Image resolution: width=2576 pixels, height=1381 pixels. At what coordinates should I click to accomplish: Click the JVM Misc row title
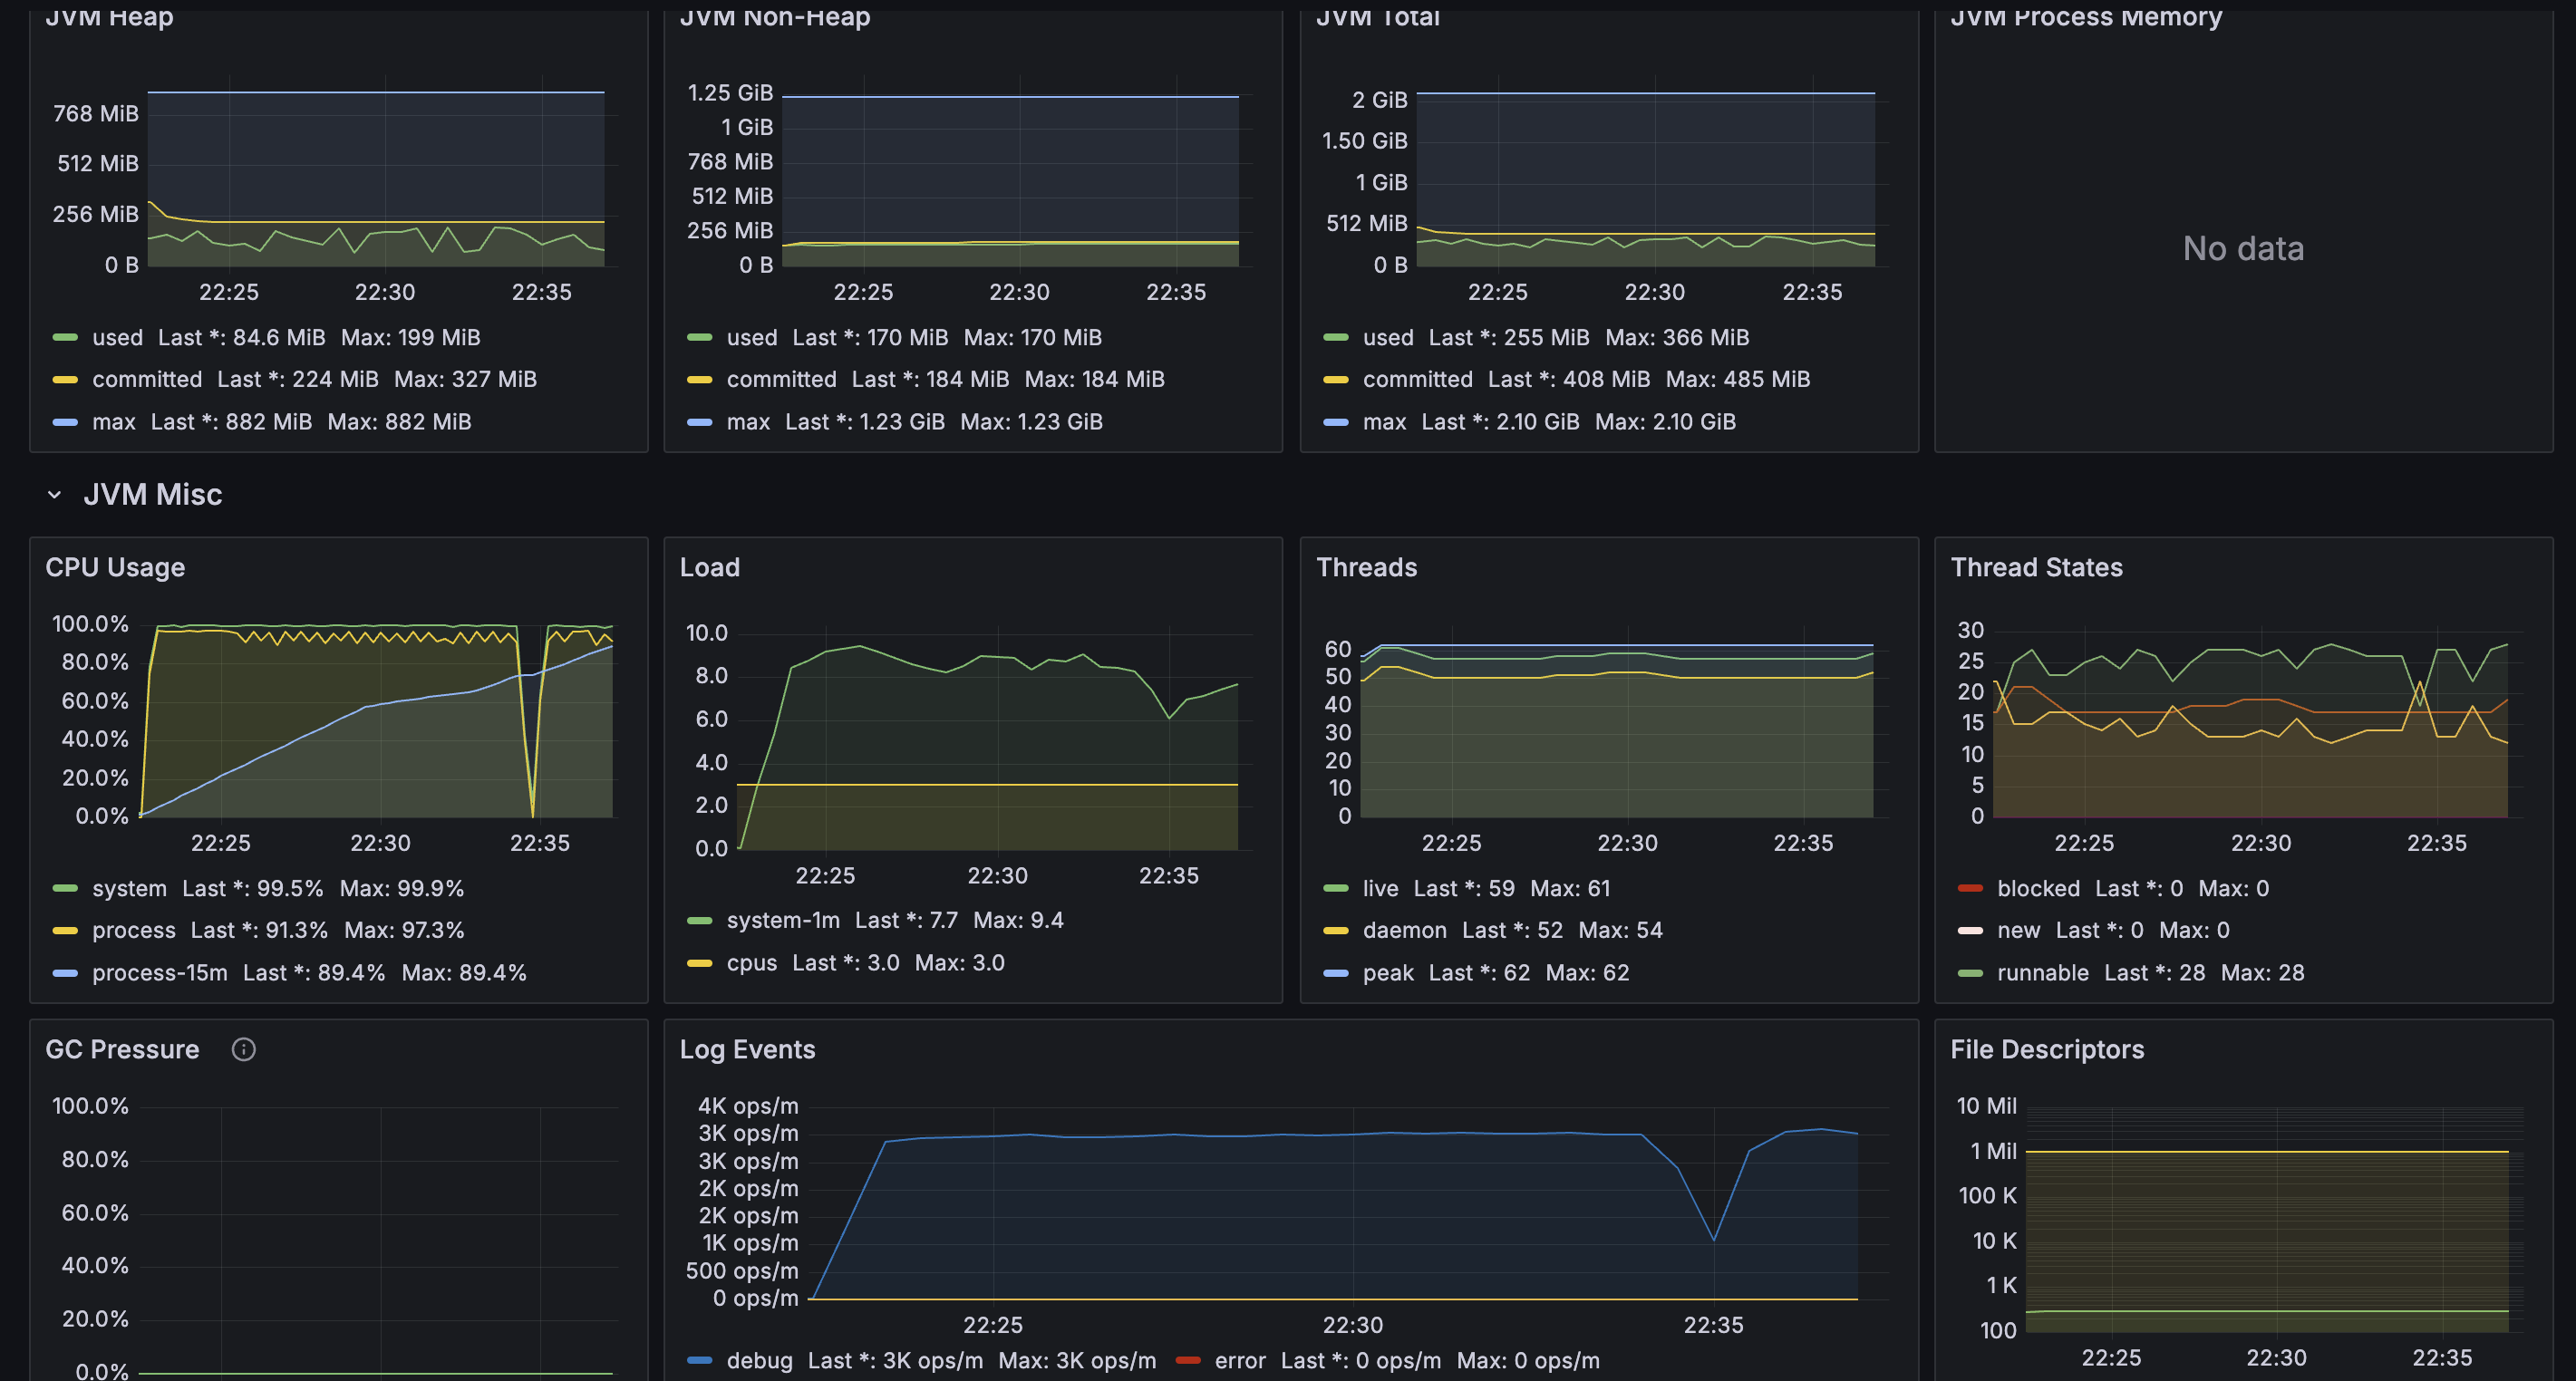[x=152, y=495]
